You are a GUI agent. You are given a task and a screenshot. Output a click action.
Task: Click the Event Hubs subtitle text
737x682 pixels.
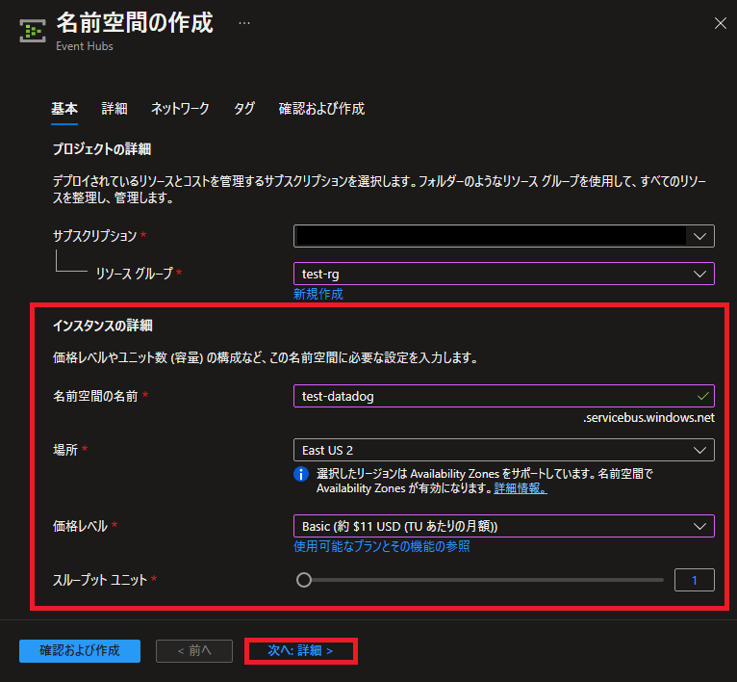click(x=85, y=46)
